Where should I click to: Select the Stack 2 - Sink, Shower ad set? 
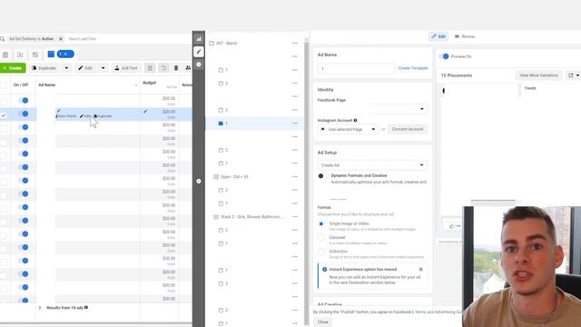coord(250,217)
